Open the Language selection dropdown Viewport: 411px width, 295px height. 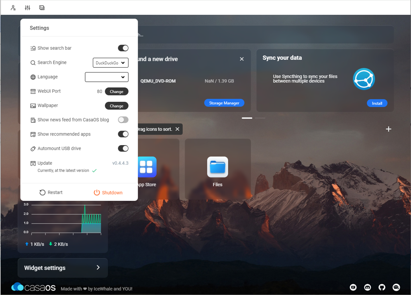(106, 77)
